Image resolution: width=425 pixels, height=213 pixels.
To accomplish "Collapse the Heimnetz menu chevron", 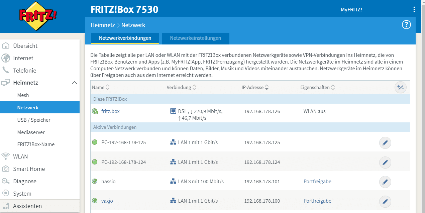I will (x=74, y=83).
